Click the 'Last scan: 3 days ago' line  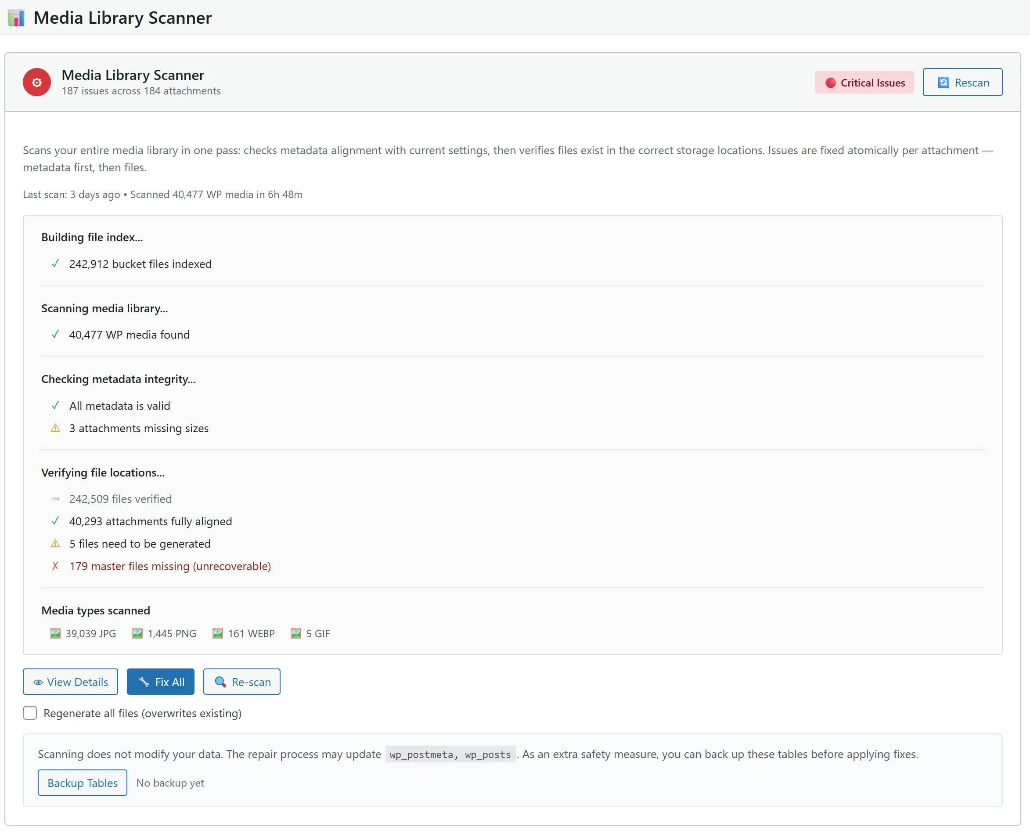click(163, 195)
